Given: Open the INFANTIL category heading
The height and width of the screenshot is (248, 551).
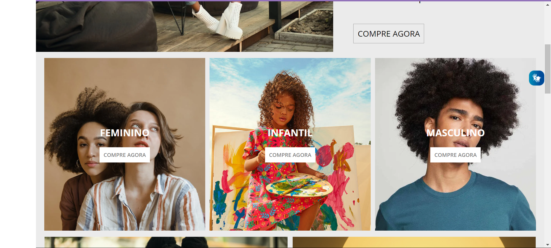Looking at the screenshot, I should 290,133.
